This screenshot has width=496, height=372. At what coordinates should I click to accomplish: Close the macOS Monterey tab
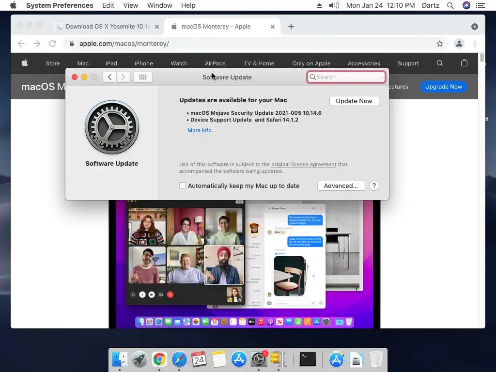273,27
